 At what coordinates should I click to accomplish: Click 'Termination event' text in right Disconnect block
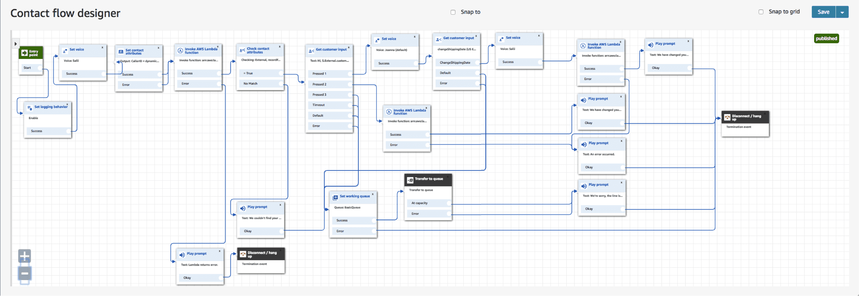(739, 127)
